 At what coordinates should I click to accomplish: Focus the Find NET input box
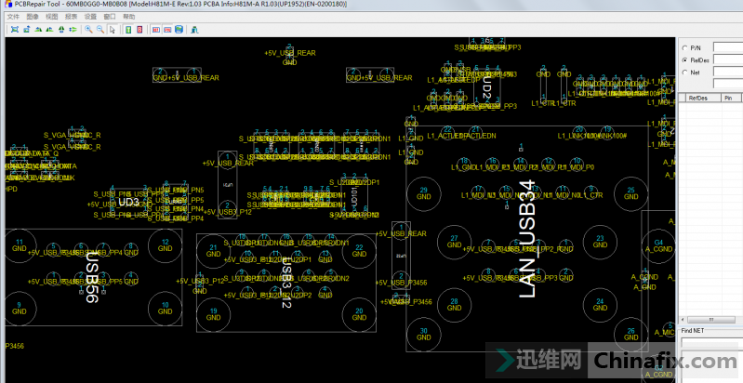[x=711, y=342]
